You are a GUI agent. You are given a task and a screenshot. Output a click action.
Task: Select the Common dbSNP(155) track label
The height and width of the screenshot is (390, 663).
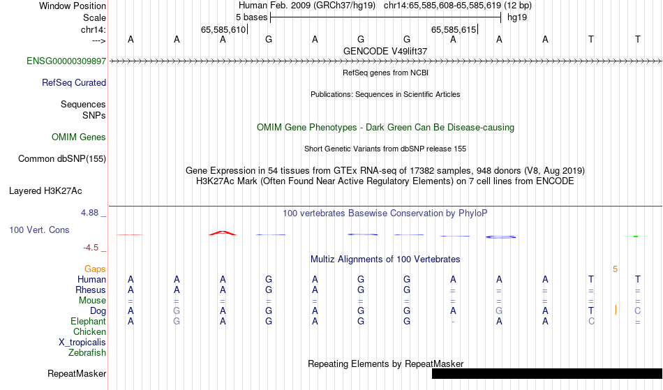tap(62, 159)
